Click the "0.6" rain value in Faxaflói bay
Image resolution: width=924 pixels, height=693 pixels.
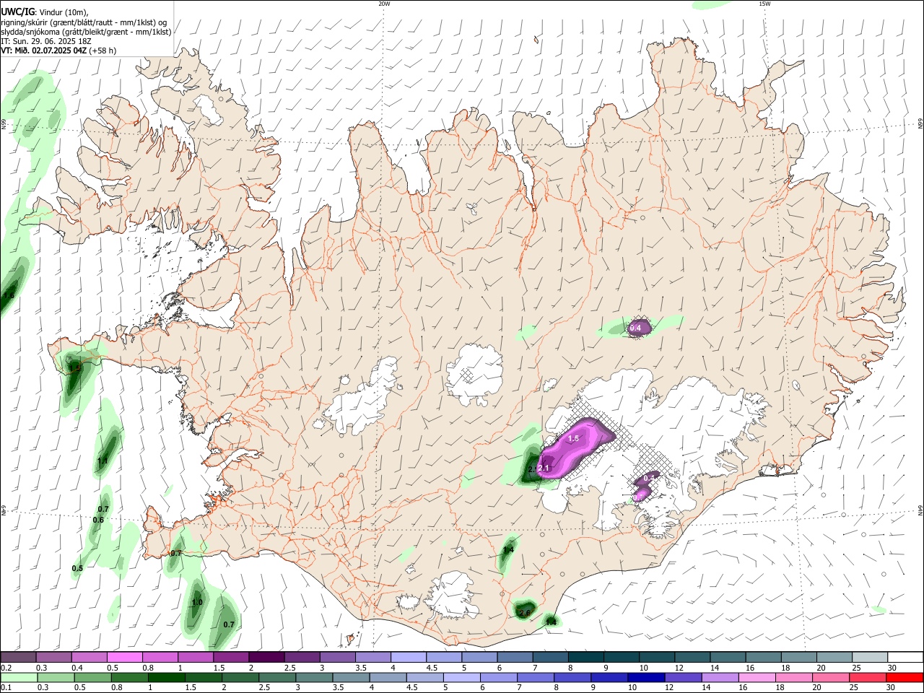tap(99, 520)
